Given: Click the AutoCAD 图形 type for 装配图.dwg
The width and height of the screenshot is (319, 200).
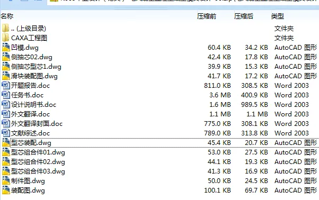Looking at the screenshot, I should coord(296,190).
